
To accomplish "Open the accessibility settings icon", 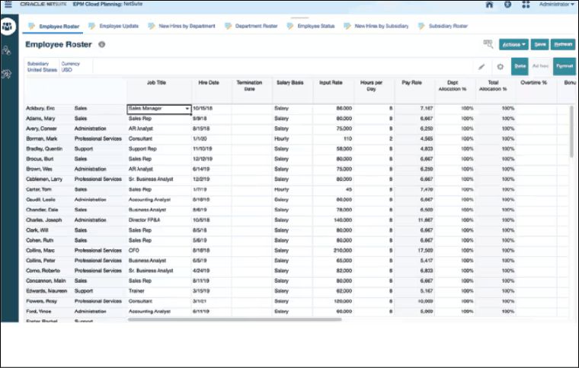I will pos(507,5).
